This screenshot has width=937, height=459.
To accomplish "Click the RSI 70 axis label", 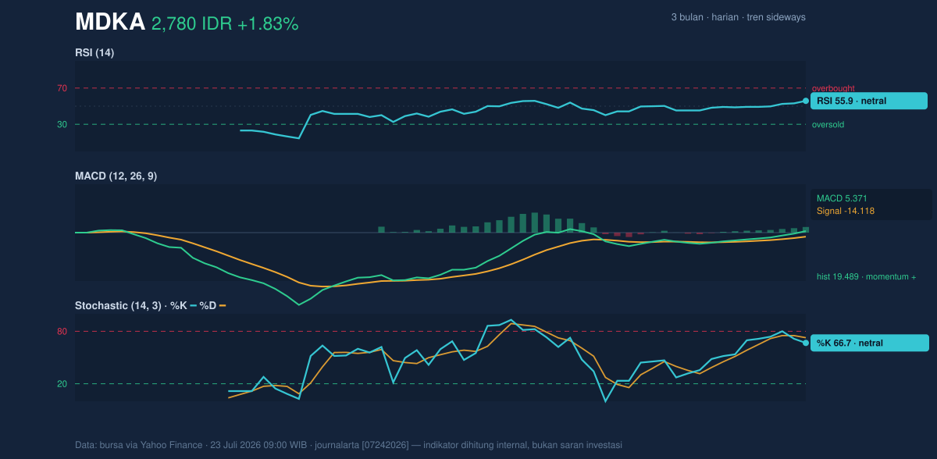I will tap(62, 88).
